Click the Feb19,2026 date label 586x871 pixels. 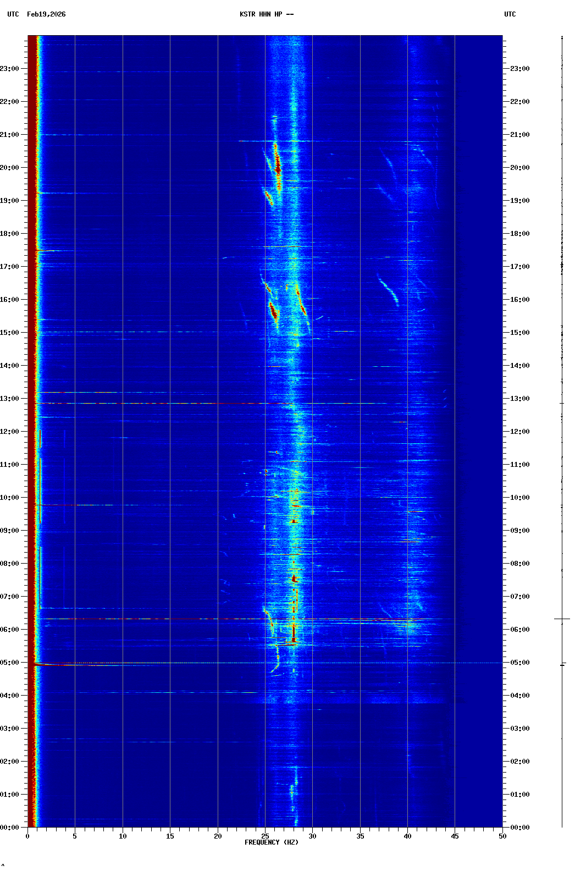(46, 14)
